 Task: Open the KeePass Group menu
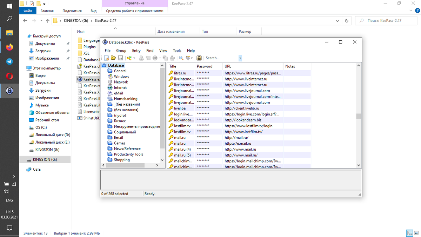[121, 51]
